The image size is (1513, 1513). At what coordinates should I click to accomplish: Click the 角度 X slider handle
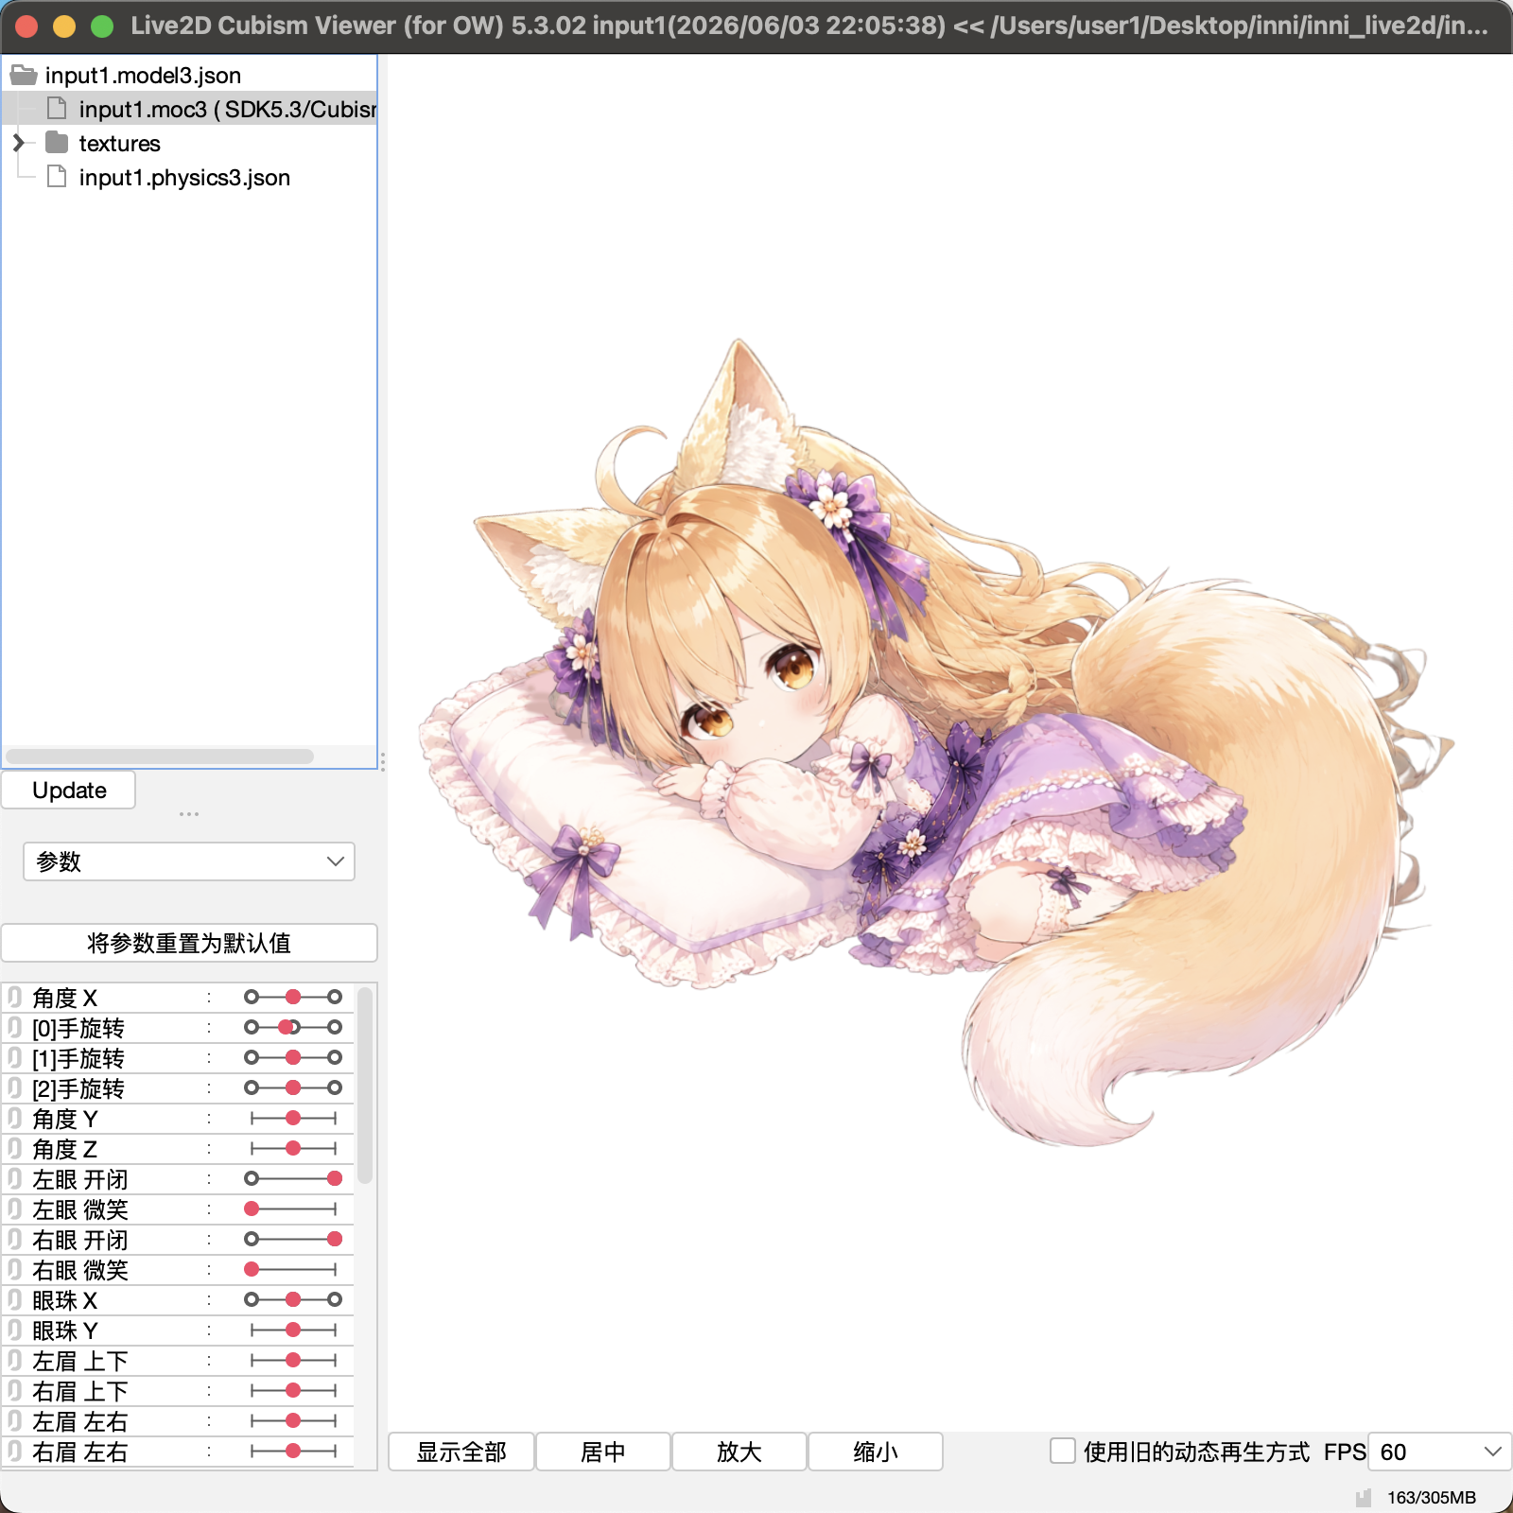tap(293, 997)
